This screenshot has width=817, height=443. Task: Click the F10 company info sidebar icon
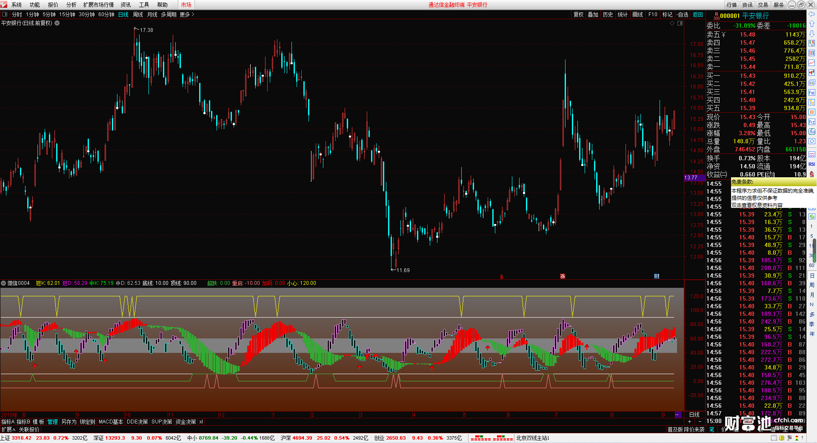tap(812, 93)
